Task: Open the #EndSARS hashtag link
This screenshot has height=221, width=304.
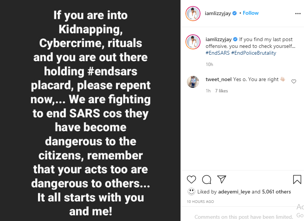Action: click(217, 53)
